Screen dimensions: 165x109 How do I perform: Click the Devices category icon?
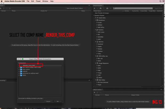97,42
